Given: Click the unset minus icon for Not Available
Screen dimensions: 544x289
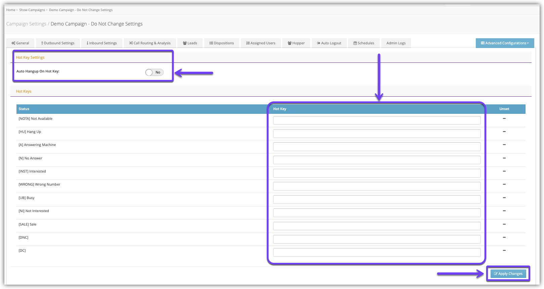Looking at the screenshot, I should pyautogui.click(x=504, y=119).
